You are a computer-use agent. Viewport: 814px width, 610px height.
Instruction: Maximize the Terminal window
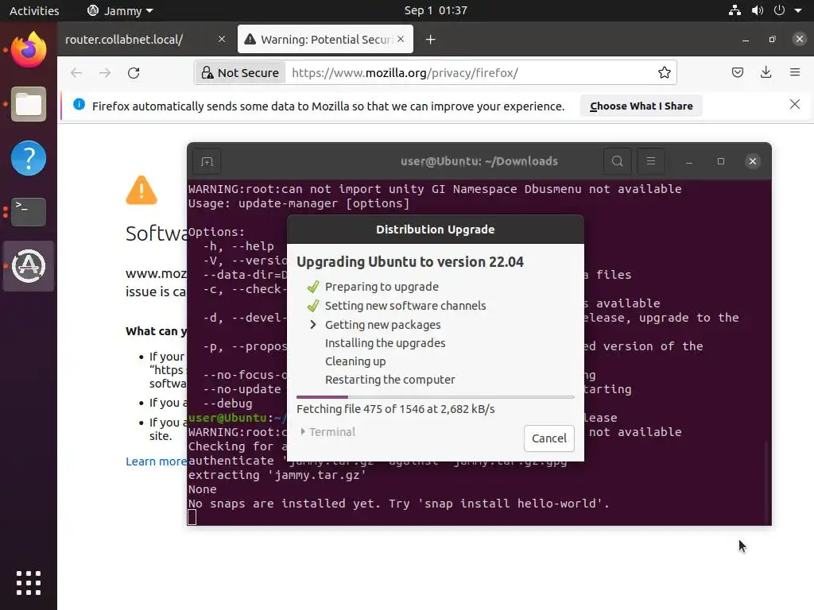720,161
